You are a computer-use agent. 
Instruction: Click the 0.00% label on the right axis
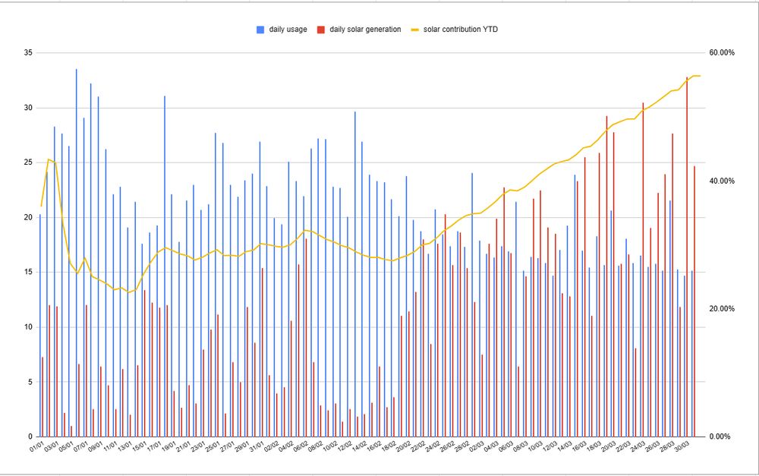(x=718, y=437)
